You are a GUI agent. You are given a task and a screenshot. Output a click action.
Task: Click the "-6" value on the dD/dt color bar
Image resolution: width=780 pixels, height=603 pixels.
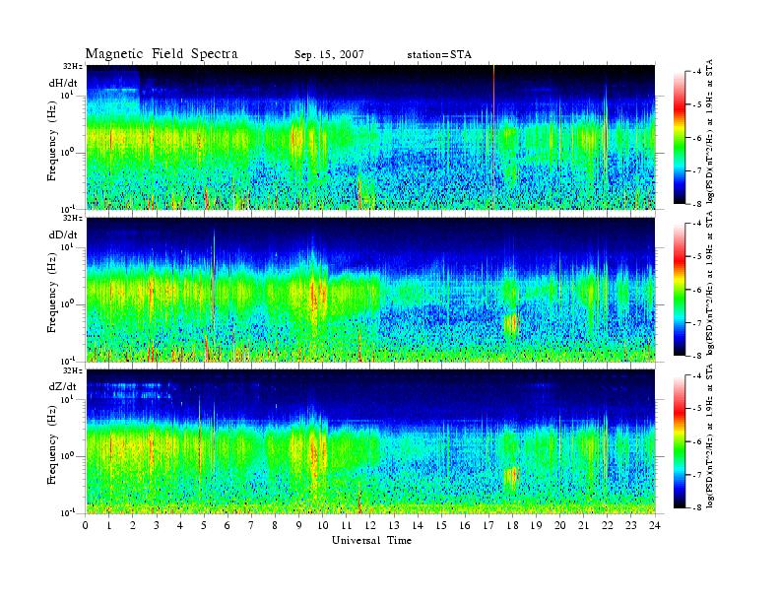(696, 290)
